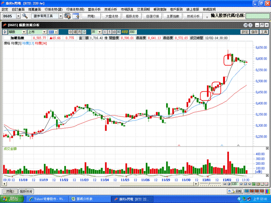Click the 主要指數 toolbar button
271x203 pixels.
pyautogui.click(x=173, y=16)
